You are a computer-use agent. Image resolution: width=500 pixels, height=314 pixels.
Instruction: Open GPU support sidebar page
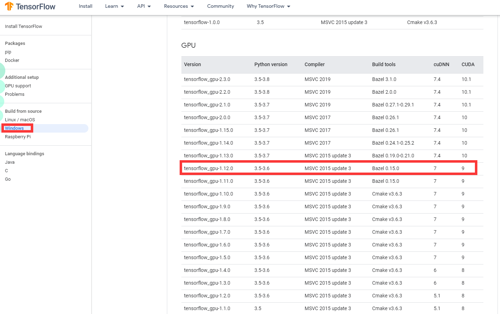[x=18, y=86]
